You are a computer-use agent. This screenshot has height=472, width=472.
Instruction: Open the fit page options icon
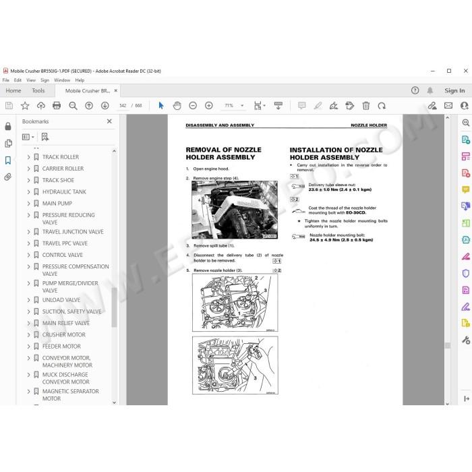coord(260,106)
